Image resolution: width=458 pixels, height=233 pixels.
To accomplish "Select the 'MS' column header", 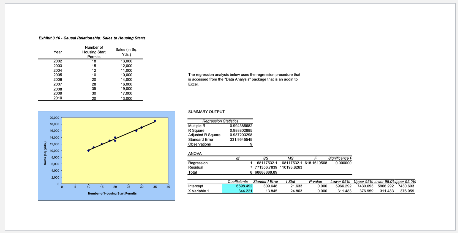I will (x=290, y=158).
